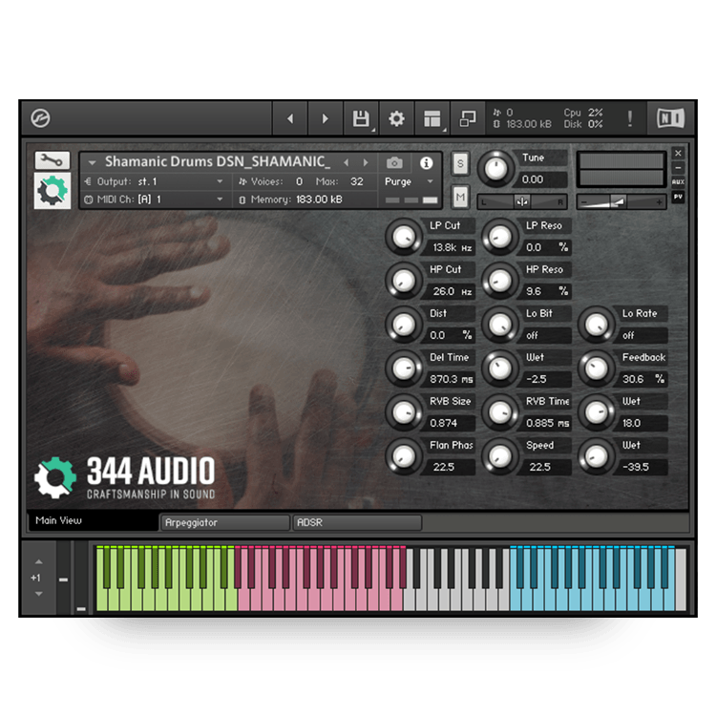Image resolution: width=716 pixels, height=716 pixels.
Task: Click the Dist knob
Action: [404, 325]
